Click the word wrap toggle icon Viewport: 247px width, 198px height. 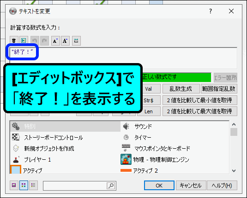pyautogui.click(x=76, y=41)
